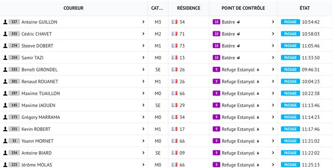Open the runner chevron beside Grégory MARRAMA
Viewport: 332px width, 168px height.
143,117
